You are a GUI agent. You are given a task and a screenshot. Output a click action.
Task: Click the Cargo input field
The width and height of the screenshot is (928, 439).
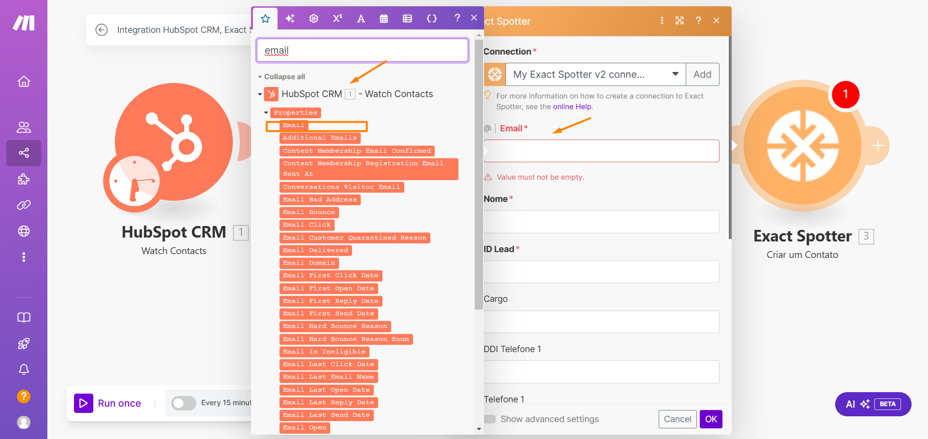click(601, 322)
